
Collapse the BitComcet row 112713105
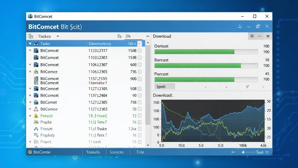[30, 89]
